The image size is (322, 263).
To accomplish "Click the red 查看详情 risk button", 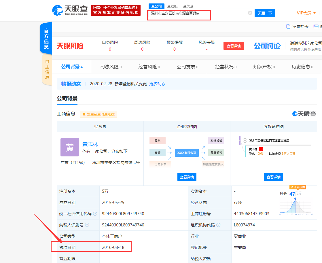I will (234, 46).
